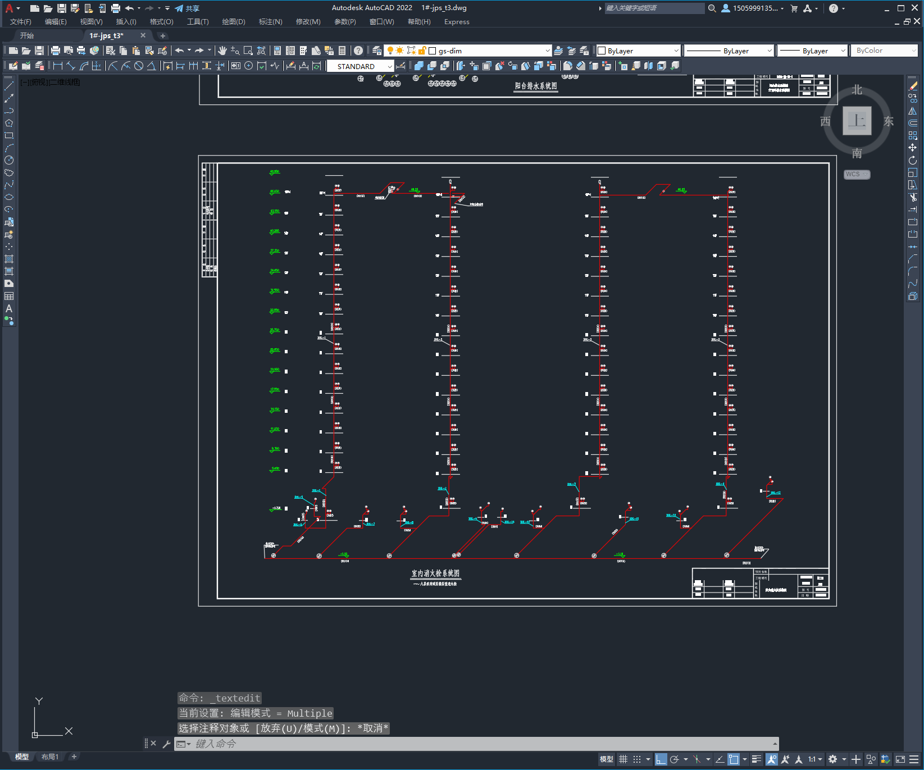Select the Line tool in draw toolbar
Viewport: 924px width, 770px height.
[9, 86]
